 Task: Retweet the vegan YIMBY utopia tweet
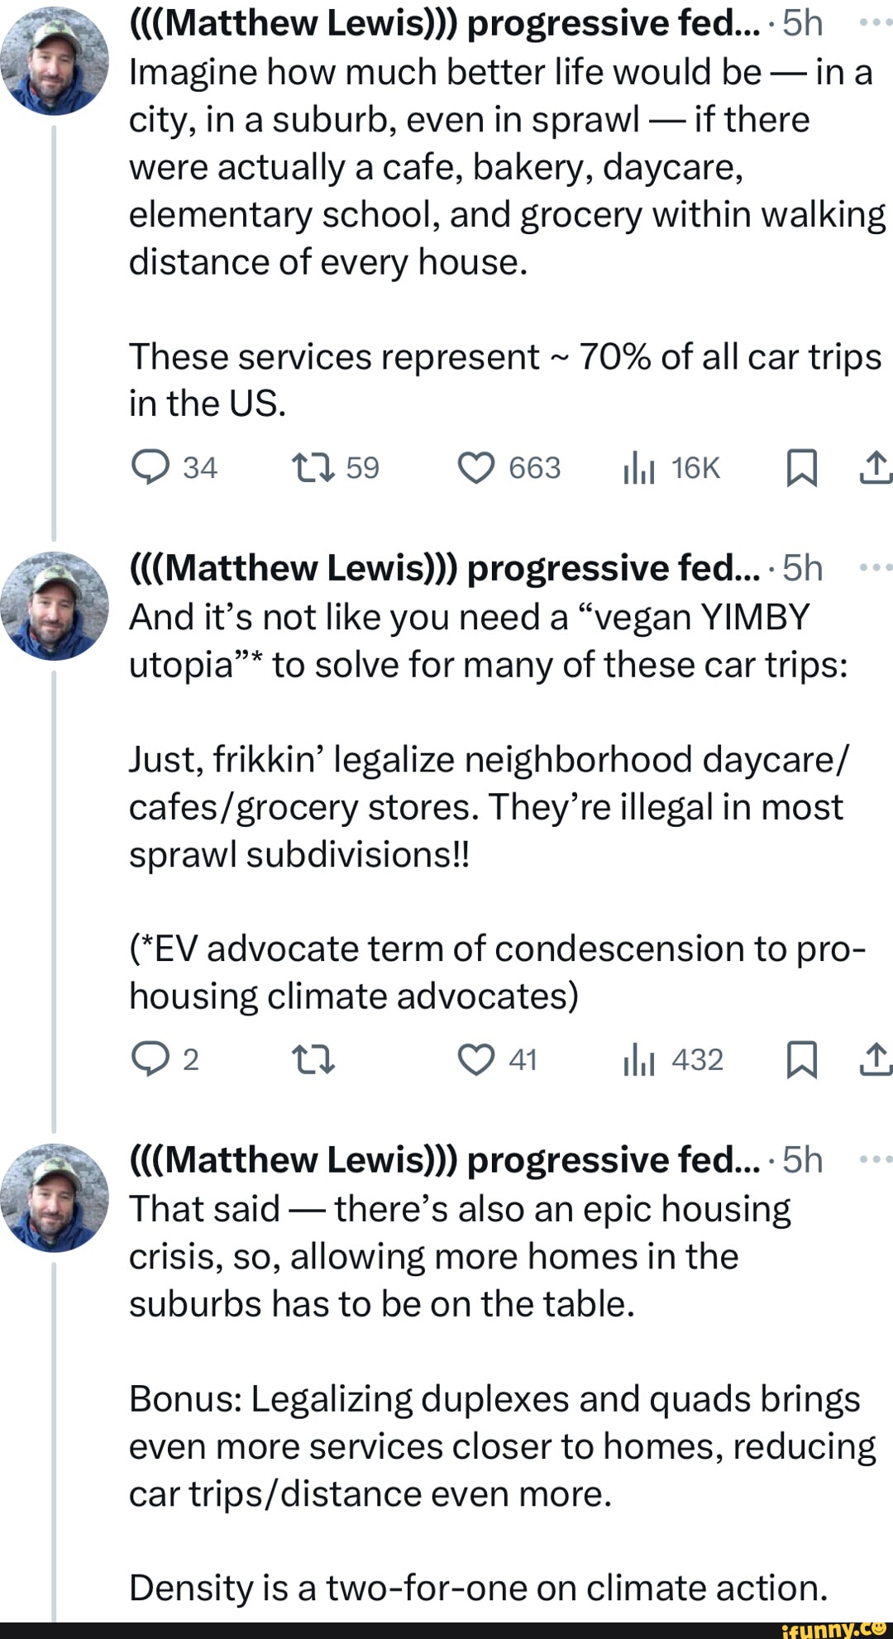point(313,1059)
